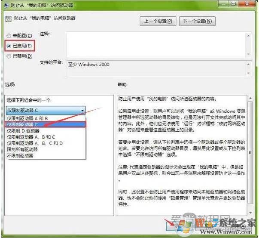Click up arrow of supported platform scrollbar
The width and height of the screenshot is (259, 238).
[x=249, y=64]
